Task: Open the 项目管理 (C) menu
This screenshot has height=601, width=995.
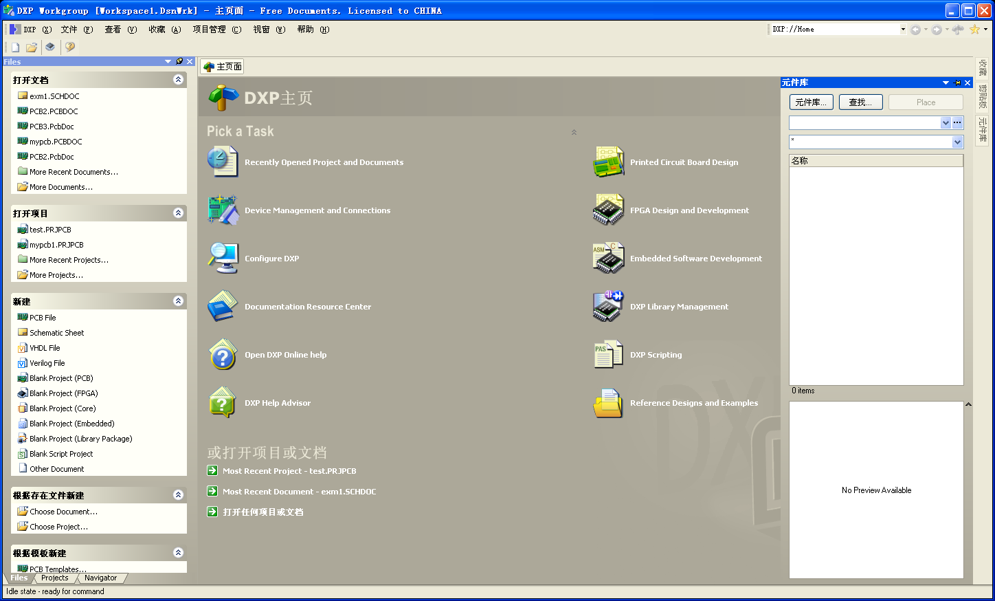Action: tap(216, 30)
